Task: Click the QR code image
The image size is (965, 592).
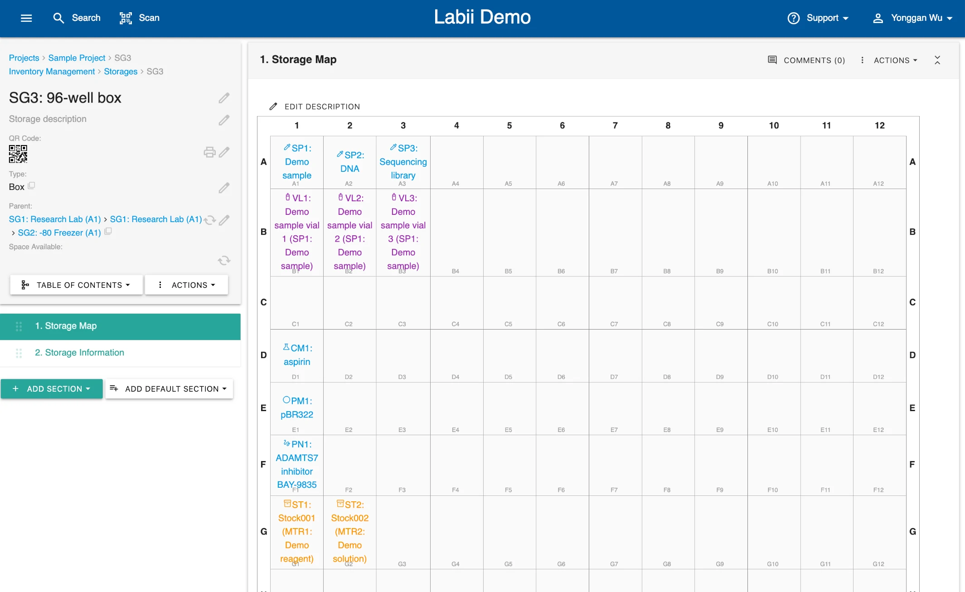Action: pyautogui.click(x=18, y=154)
